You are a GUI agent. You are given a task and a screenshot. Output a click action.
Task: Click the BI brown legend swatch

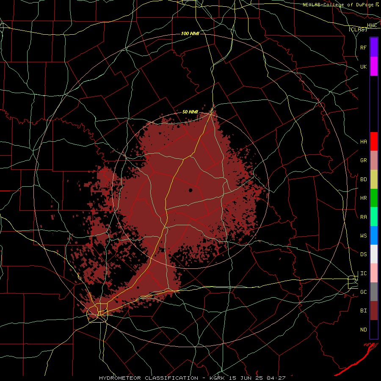[x=374, y=311]
